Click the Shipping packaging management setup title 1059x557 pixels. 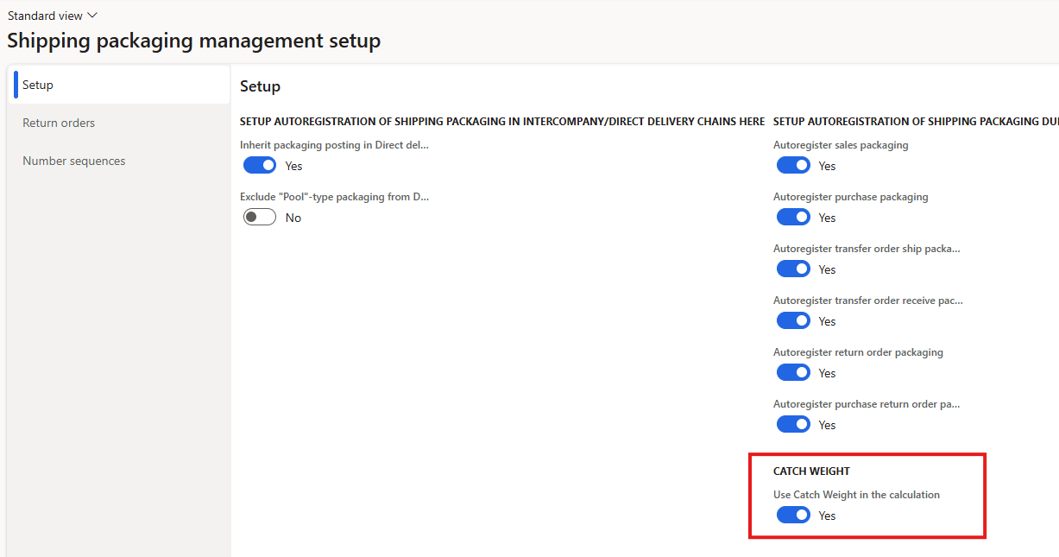[x=193, y=41]
